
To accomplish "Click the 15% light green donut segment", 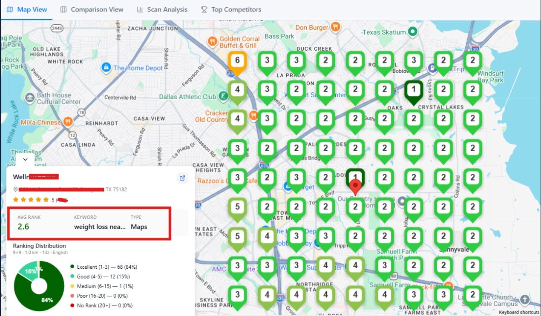I will [x=30, y=271].
